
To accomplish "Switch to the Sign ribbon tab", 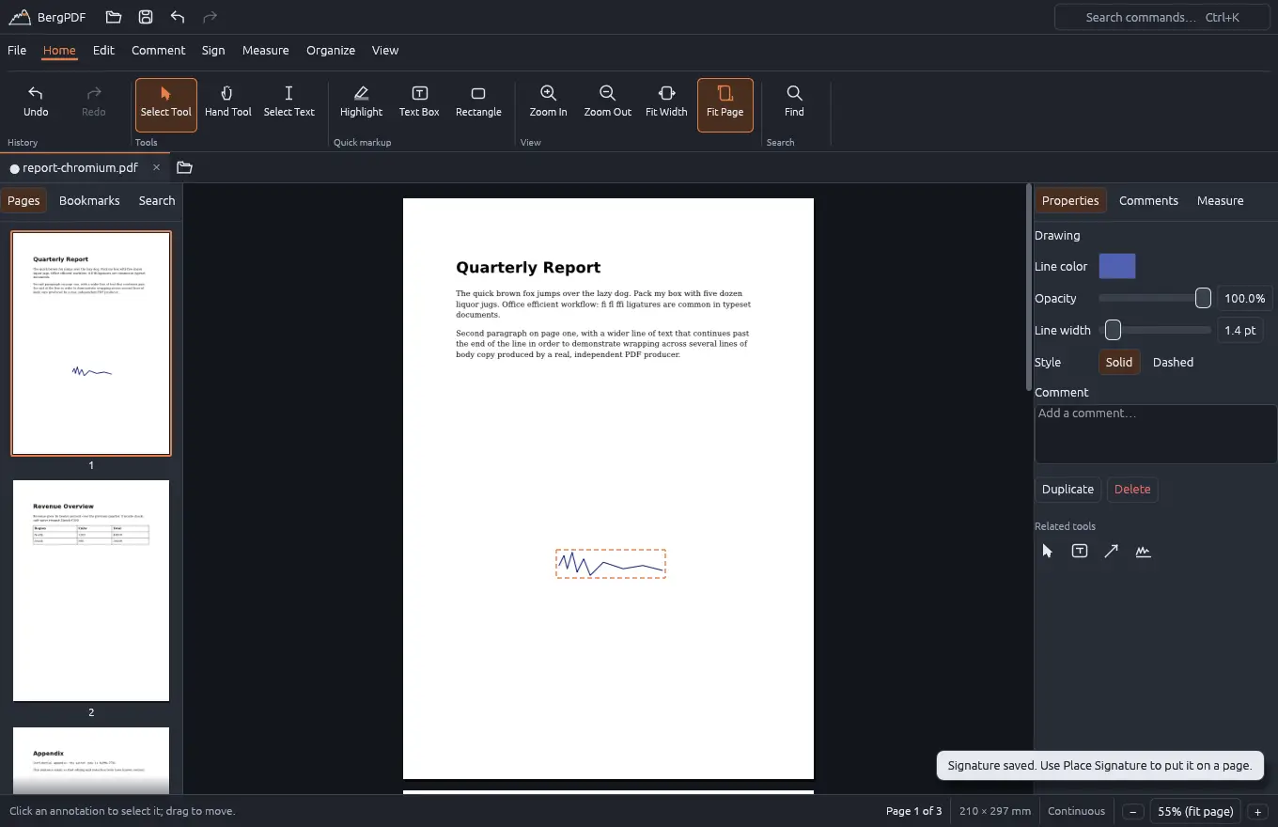I will [213, 51].
